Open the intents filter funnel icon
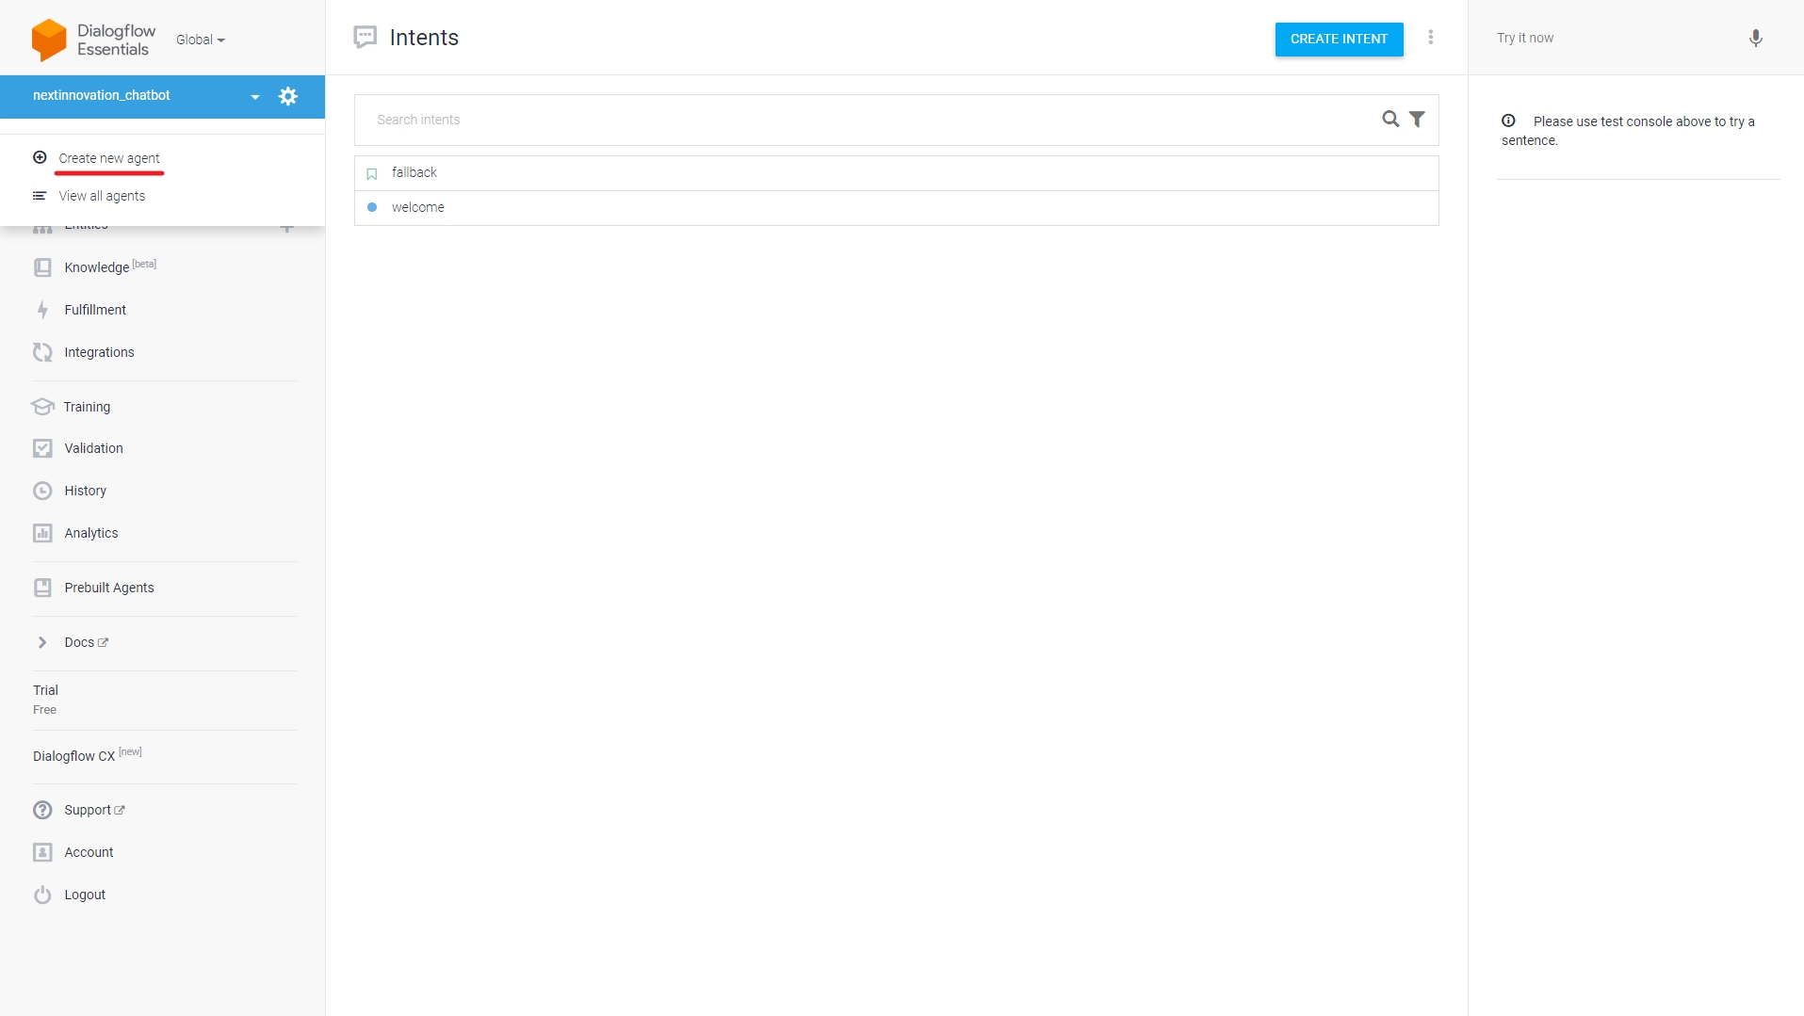1804x1016 pixels. [x=1417, y=119]
